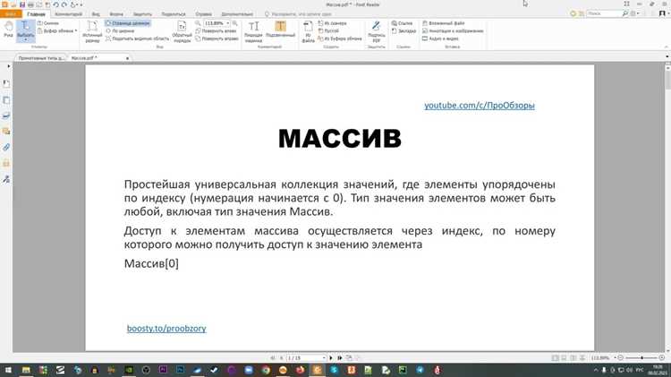Insert File Attachment (Вложенный файл)
The height and width of the screenshot is (377, 671).
[x=444, y=23]
